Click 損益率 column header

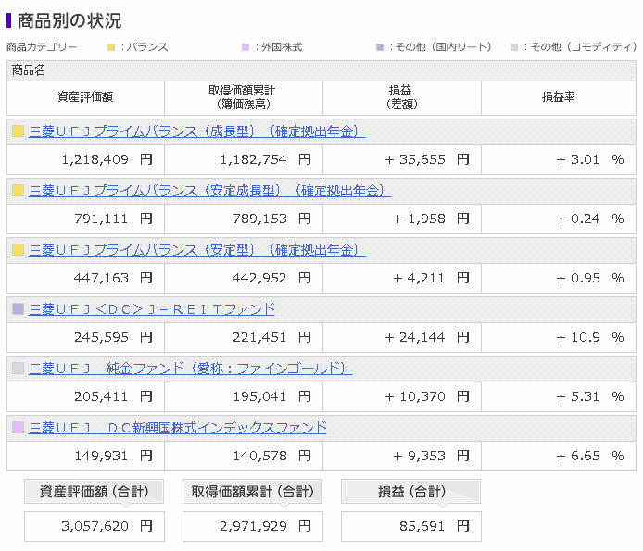pyautogui.click(x=559, y=97)
